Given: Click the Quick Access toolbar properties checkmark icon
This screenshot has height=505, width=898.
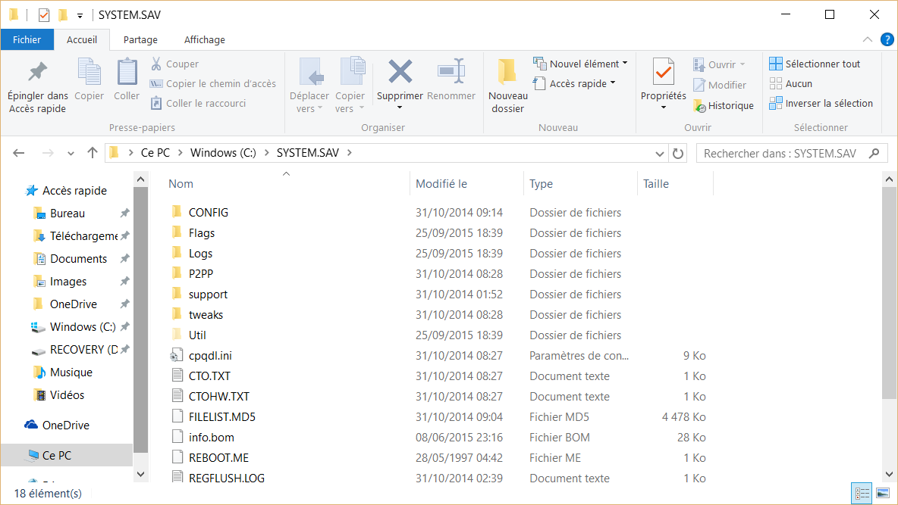Looking at the screenshot, I should tap(44, 15).
